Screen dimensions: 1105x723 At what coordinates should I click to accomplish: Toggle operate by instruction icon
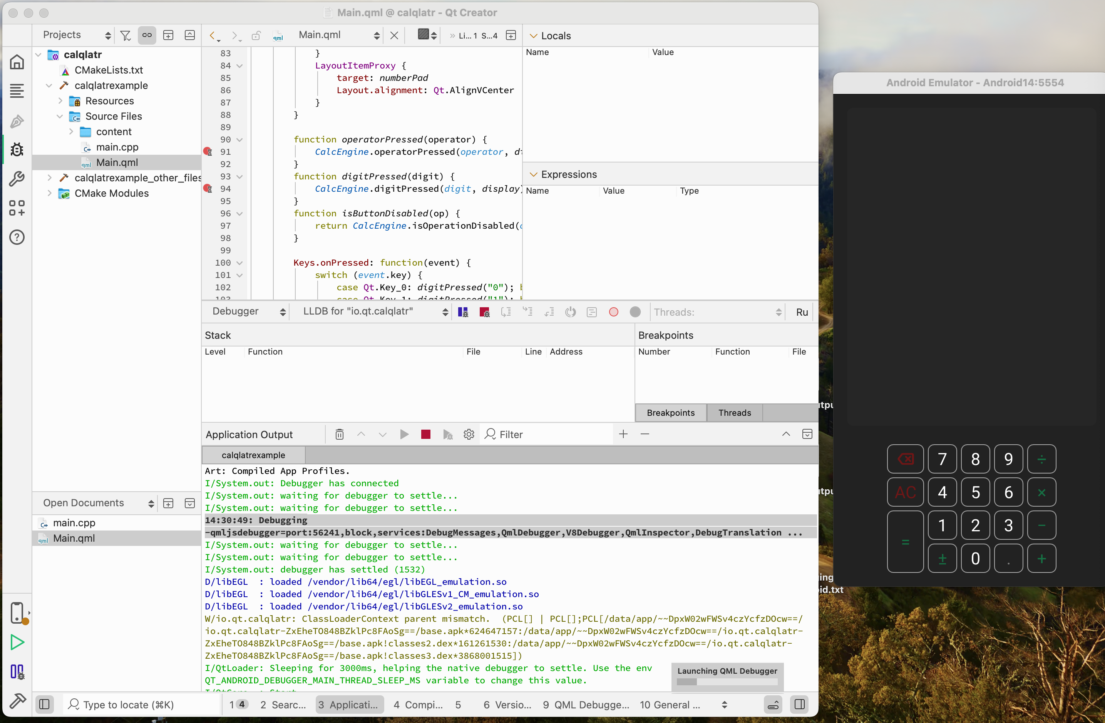click(x=592, y=312)
